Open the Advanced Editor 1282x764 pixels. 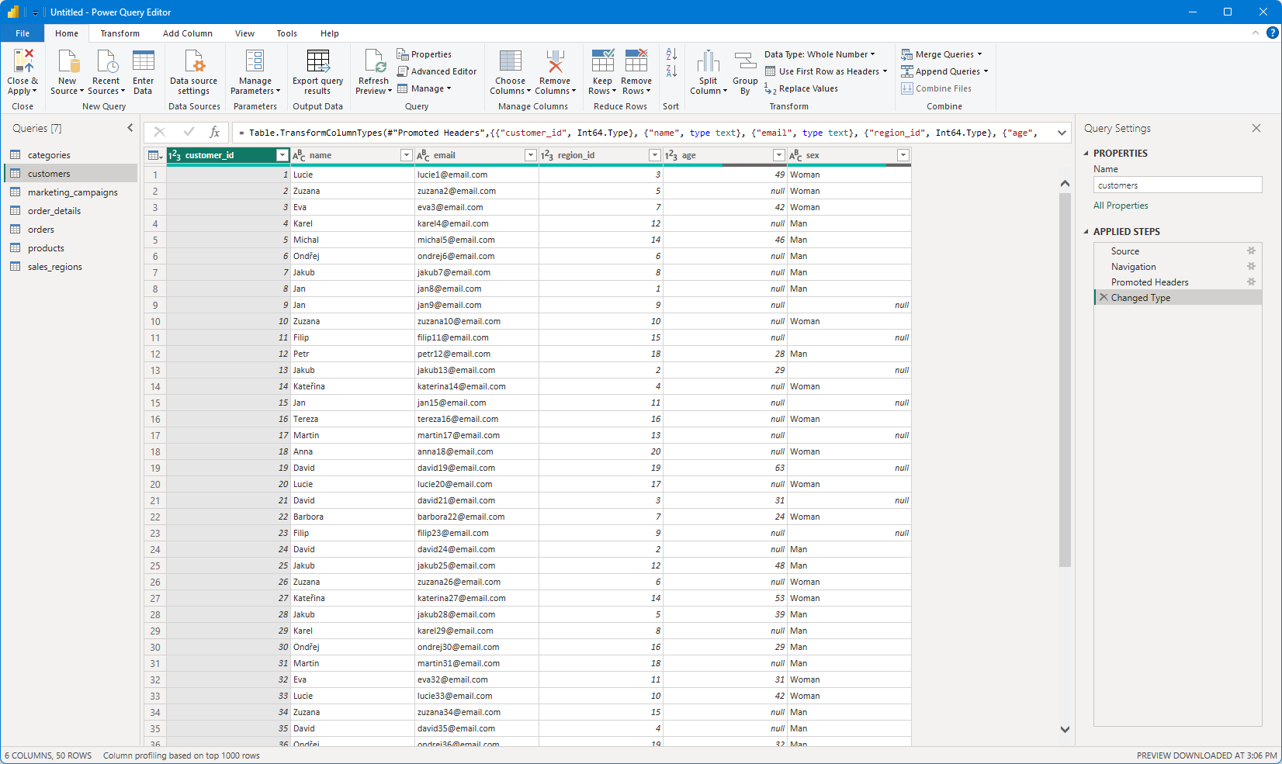click(437, 71)
